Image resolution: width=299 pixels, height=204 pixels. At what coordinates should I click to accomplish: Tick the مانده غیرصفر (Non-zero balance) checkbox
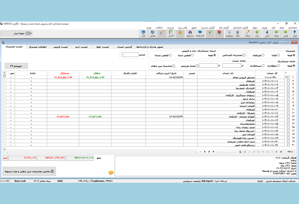(x=197, y=66)
